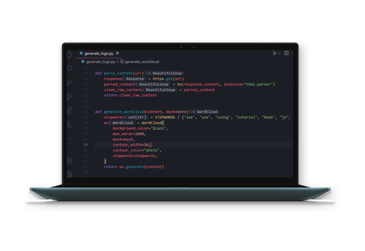Click return clean_raw_content statement

130,95
